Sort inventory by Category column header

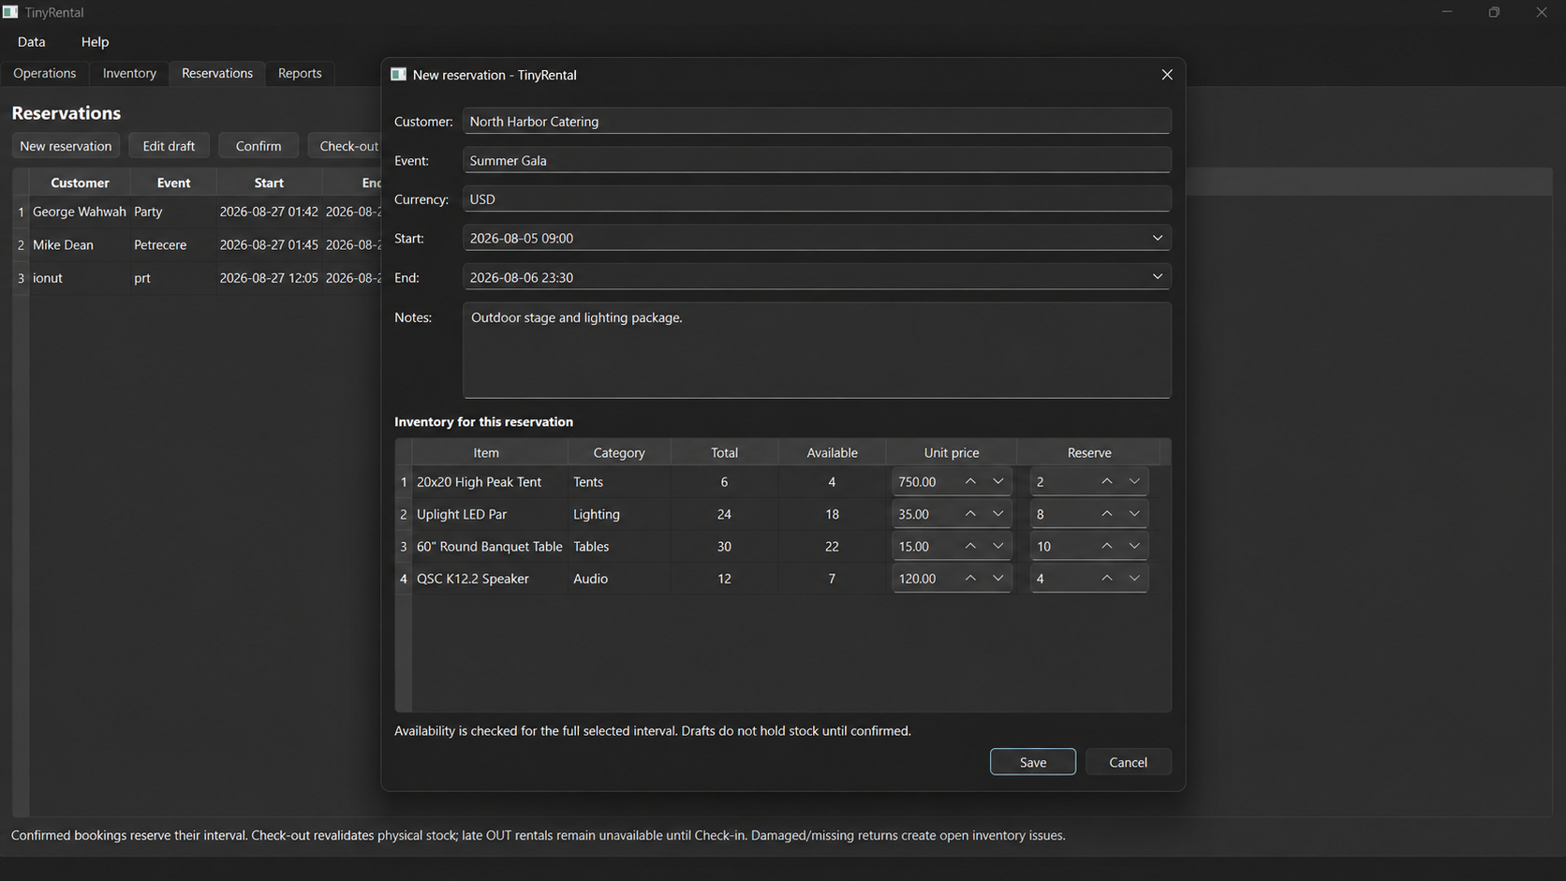click(x=619, y=452)
